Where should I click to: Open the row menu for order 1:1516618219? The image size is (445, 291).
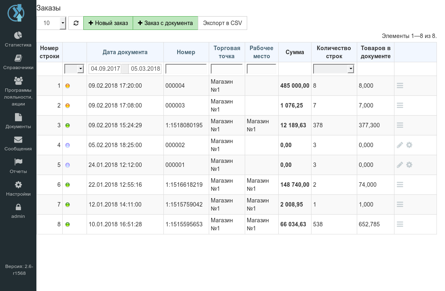coord(400,185)
